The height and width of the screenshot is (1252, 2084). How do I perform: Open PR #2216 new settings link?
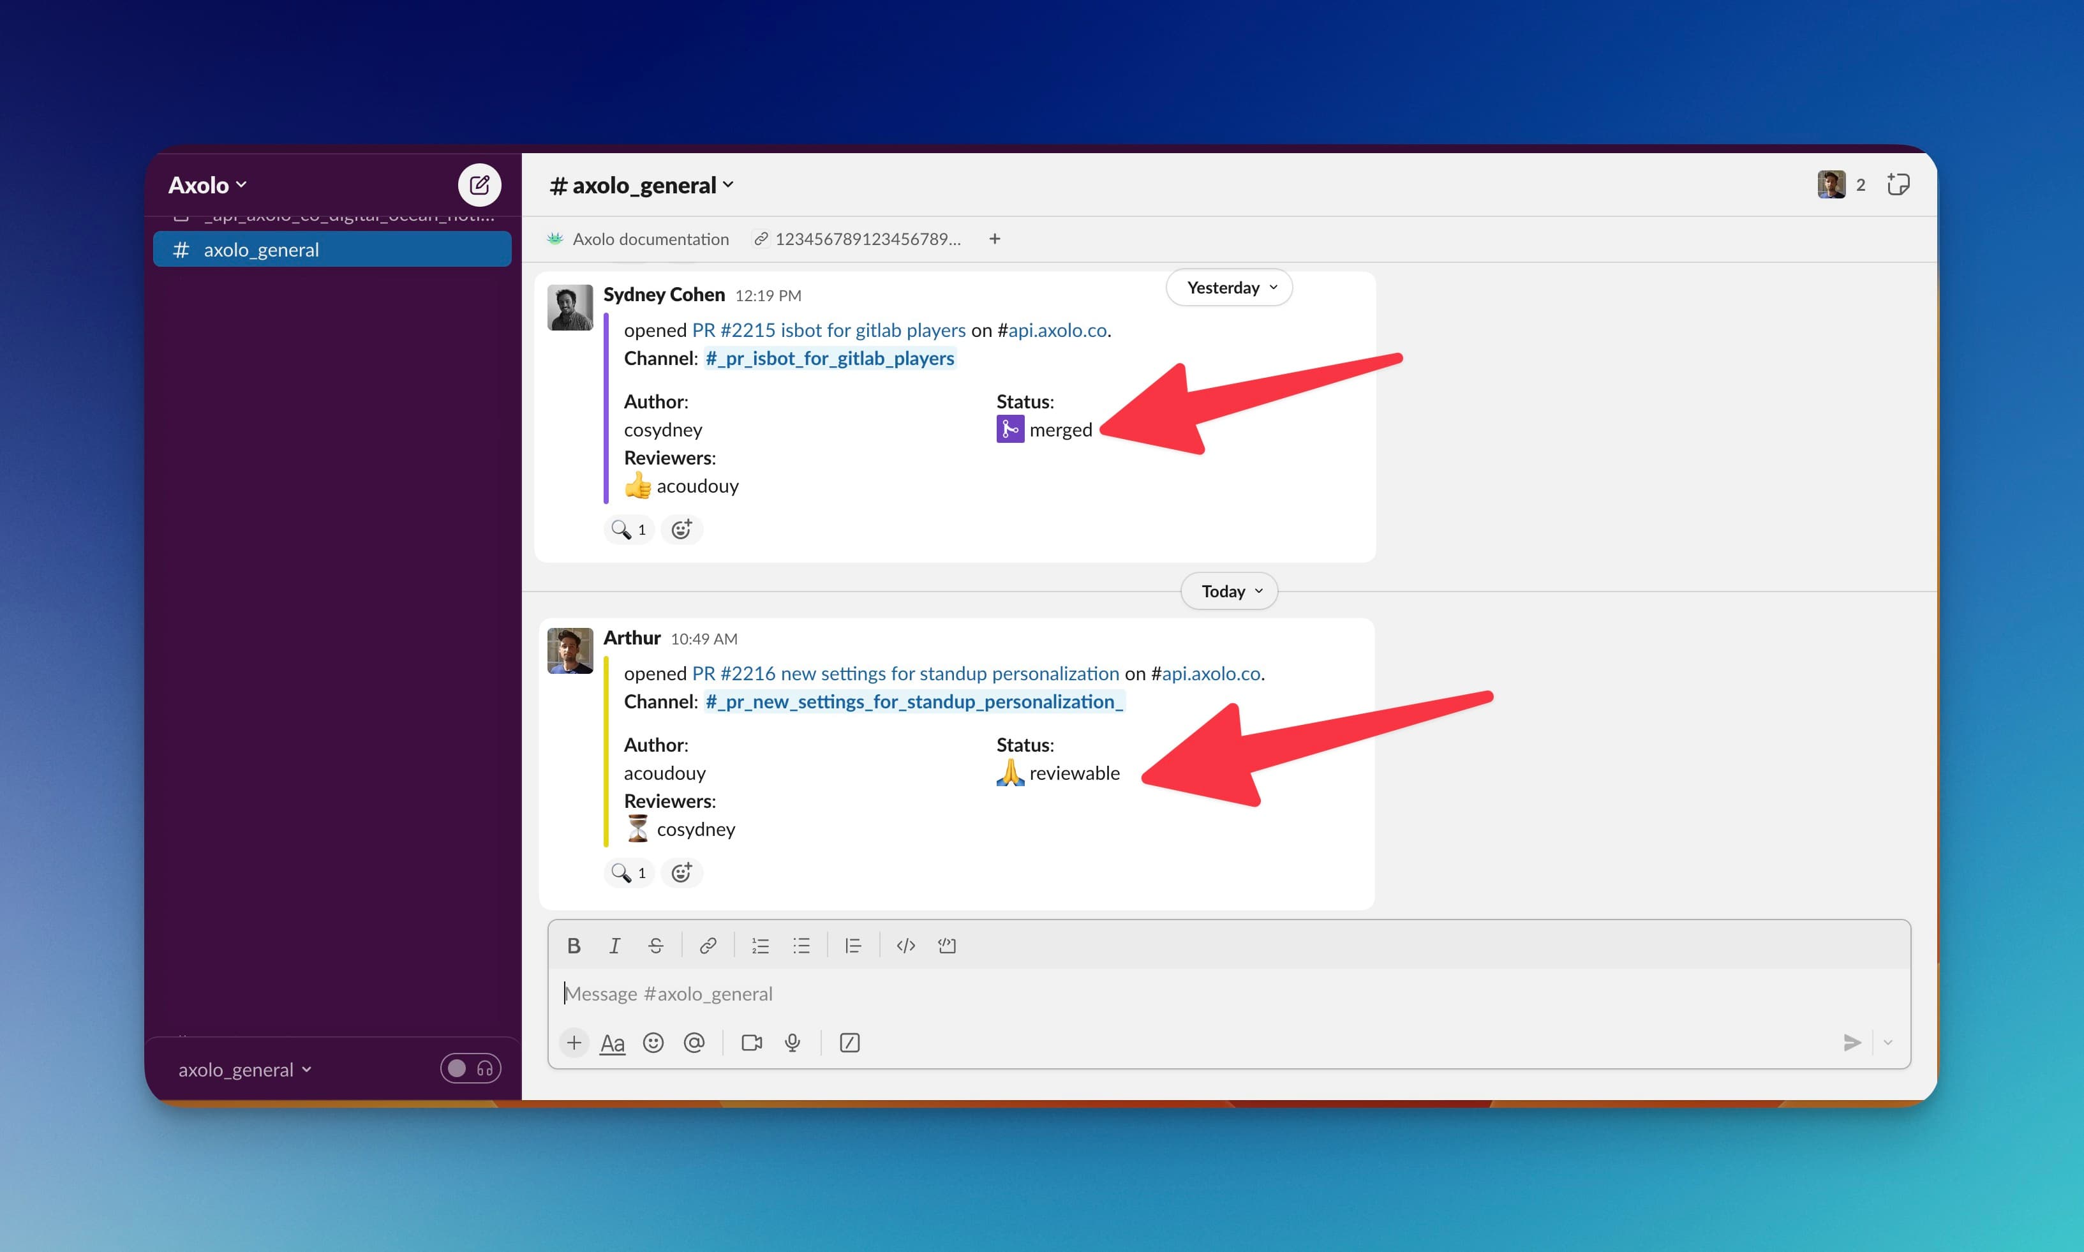pos(905,673)
